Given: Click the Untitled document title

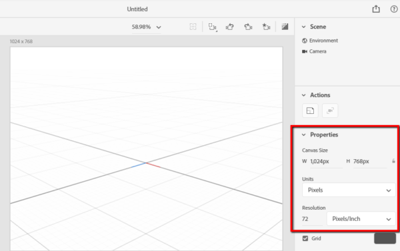Looking at the screenshot, I should [137, 9].
